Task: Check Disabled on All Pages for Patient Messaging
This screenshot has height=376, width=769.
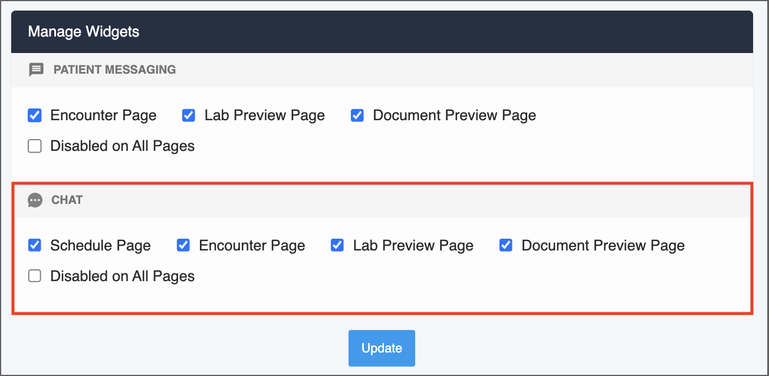Action: coord(35,146)
